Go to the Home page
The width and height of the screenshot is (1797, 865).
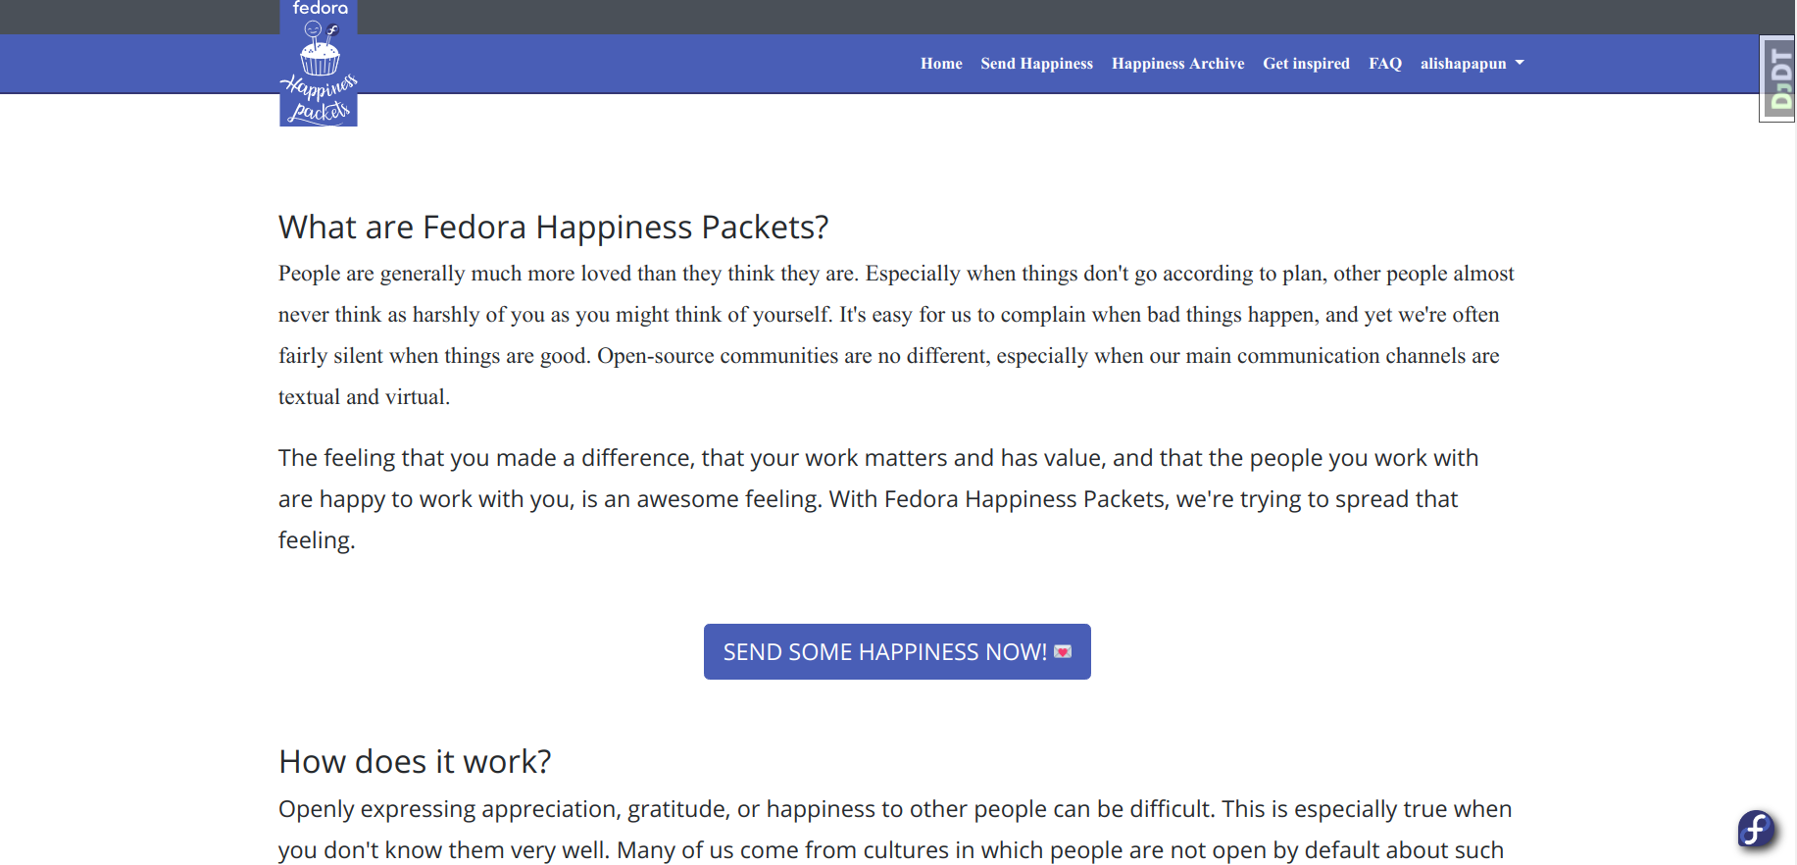coord(941,64)
